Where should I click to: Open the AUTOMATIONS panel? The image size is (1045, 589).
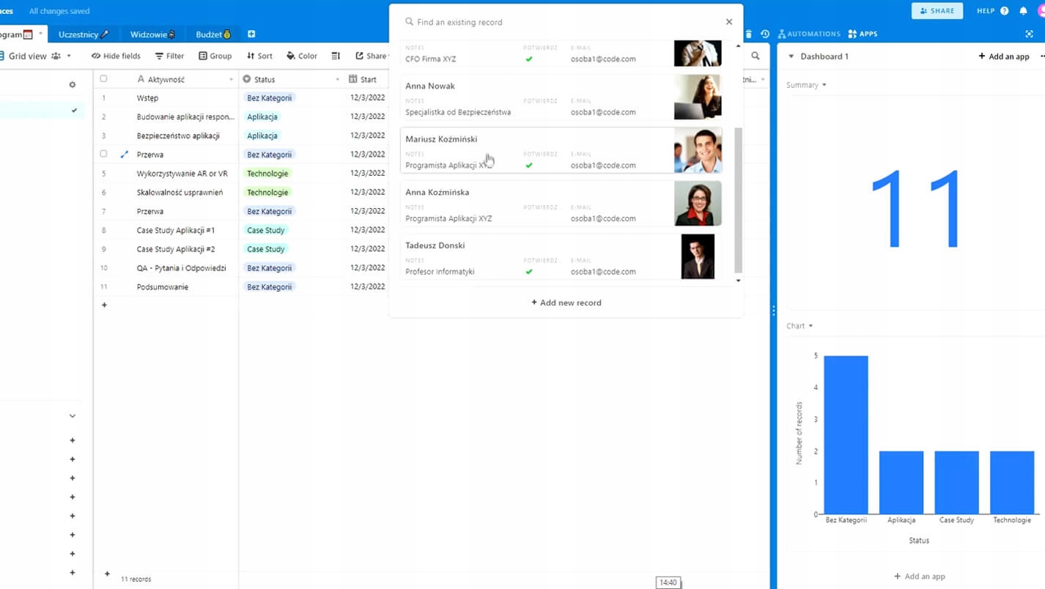(809, 34)
